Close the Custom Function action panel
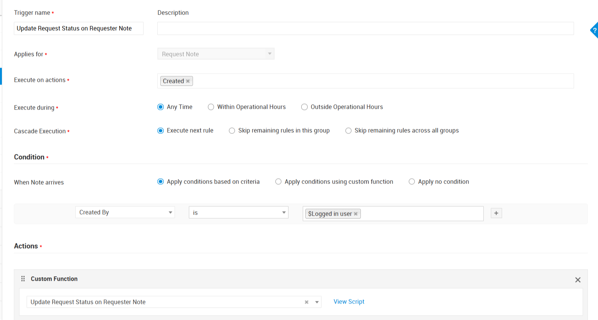 (578, 280)
